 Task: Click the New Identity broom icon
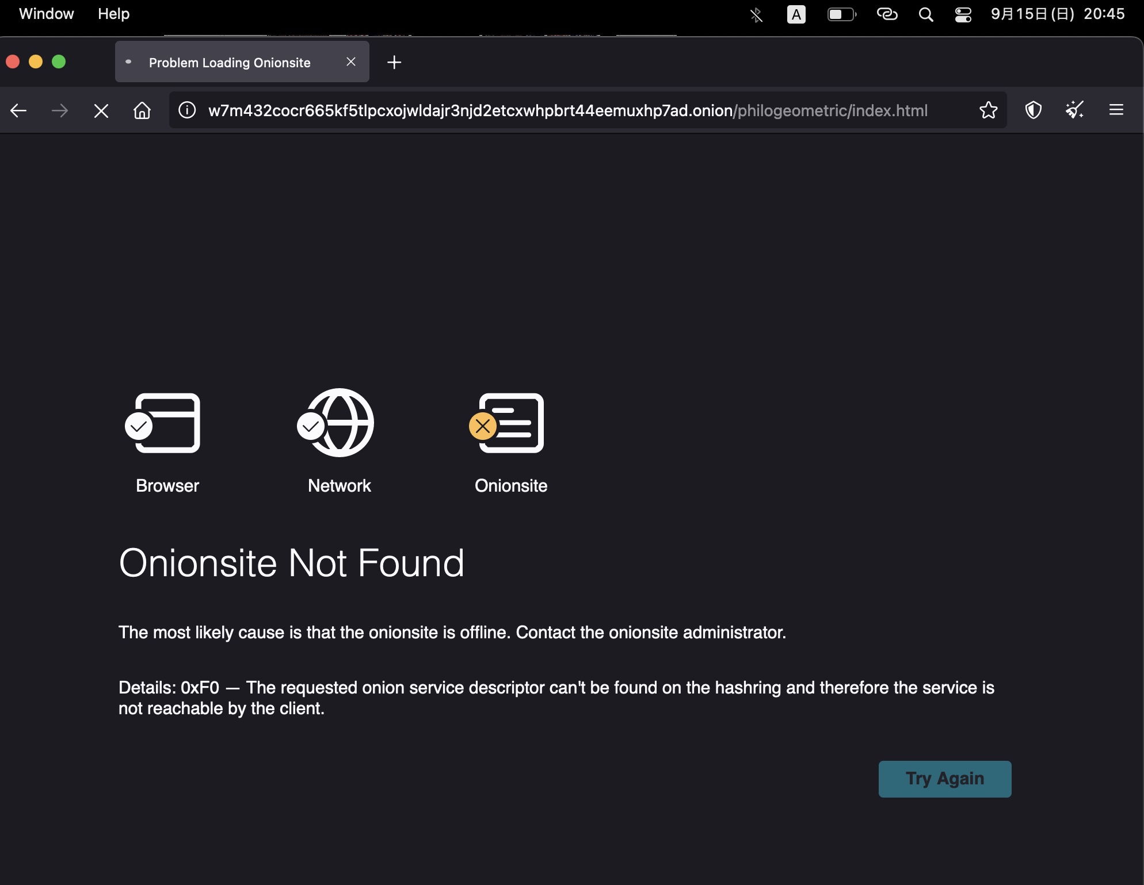[1074, 110]
